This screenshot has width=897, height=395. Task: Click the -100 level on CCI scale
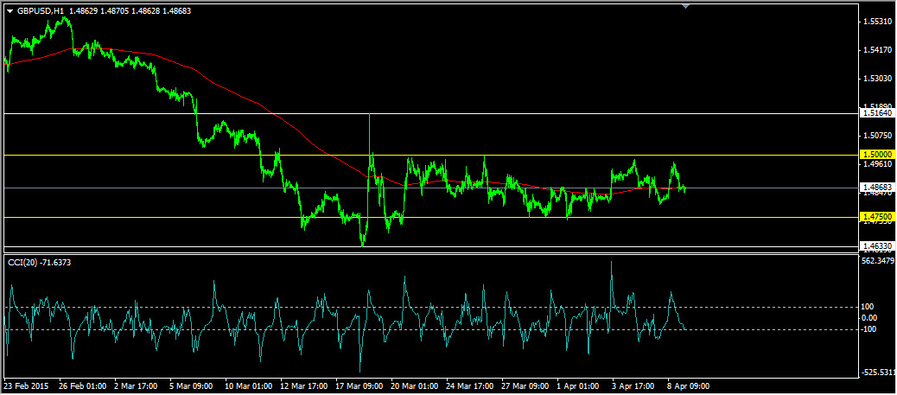pos(869,329)
